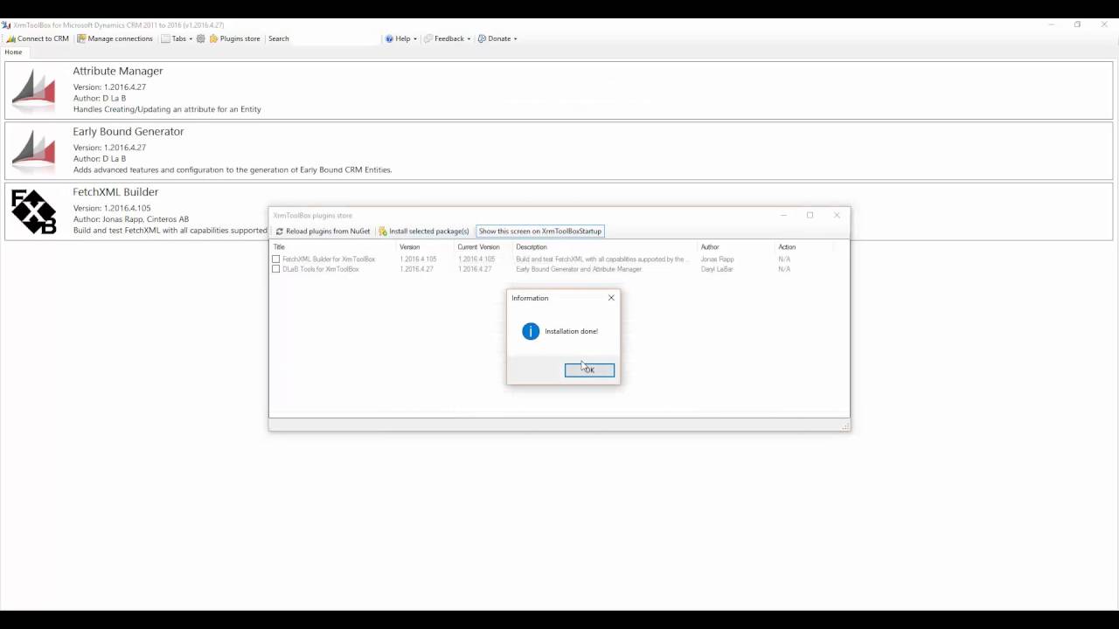Expand the Feedback dropdown menu
This screenshot has width=1119, height=629.
(x=448, y=38)
